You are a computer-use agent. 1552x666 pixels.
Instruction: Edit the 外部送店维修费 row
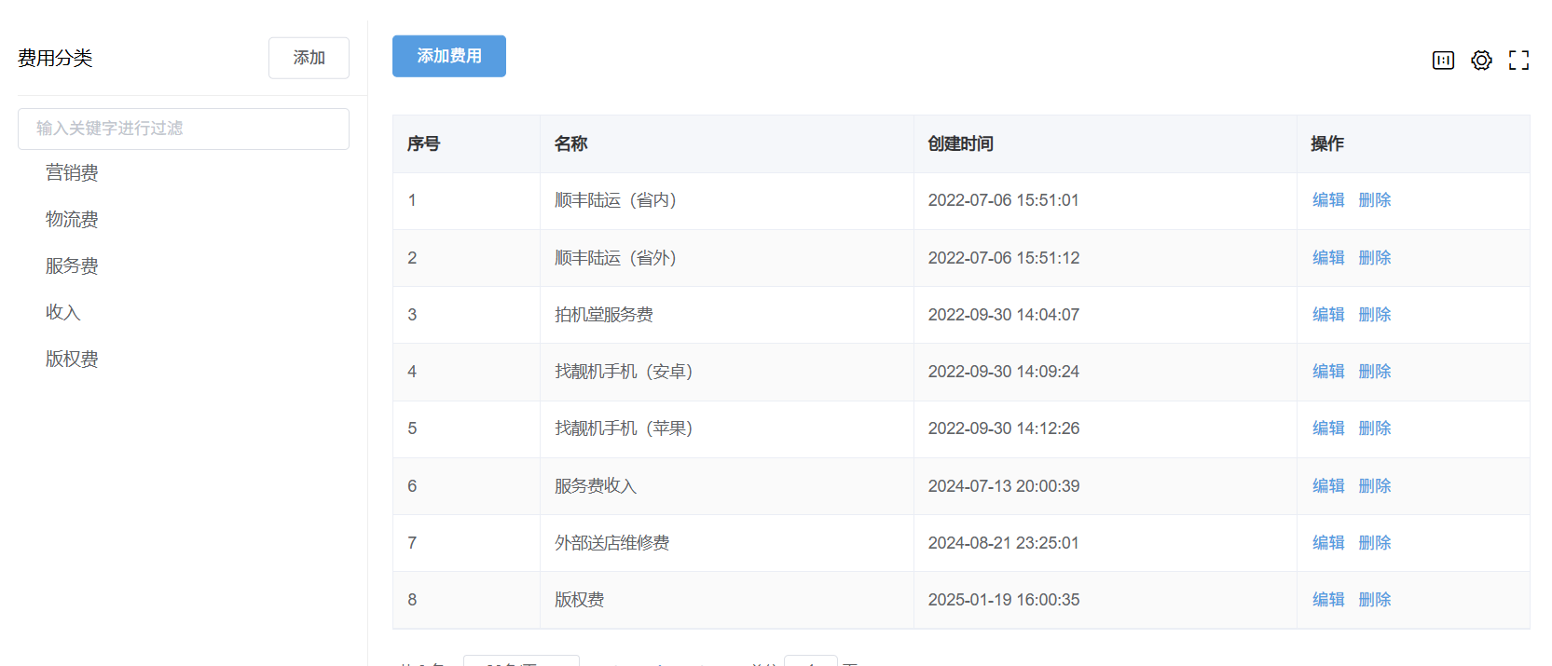pyautogui.click(x=1327, y=543)
